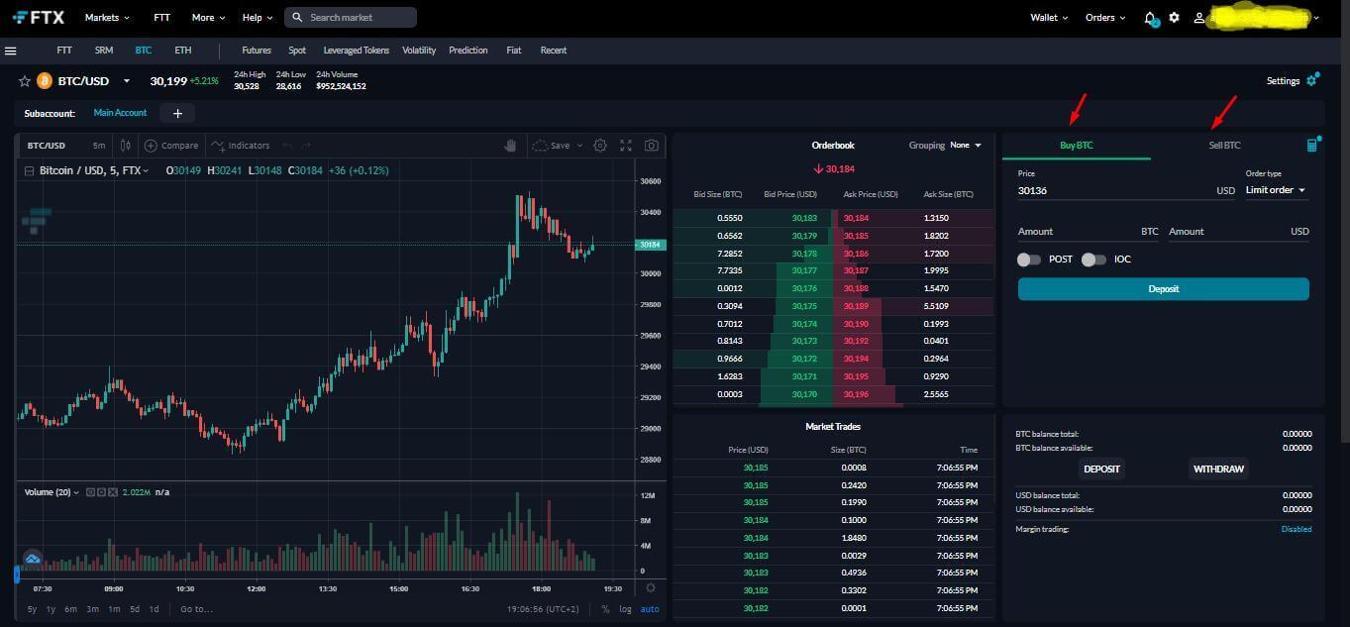1350x627 pixels.
Task: Remove the Volume indicator with X
Action: [x=113, y=492]
